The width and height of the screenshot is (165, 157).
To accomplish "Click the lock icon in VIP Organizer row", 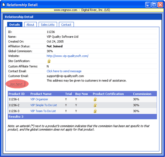I will pyautogui.click(x=95, y=99).
